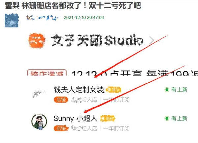Click the orange 店铺 tag under 钱夫人定制女装

point(61,100)
